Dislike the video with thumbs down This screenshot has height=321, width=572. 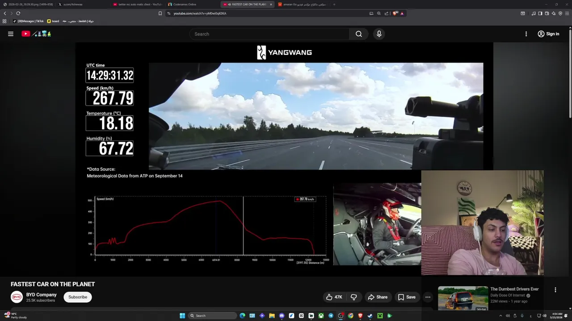coord(354,297)
